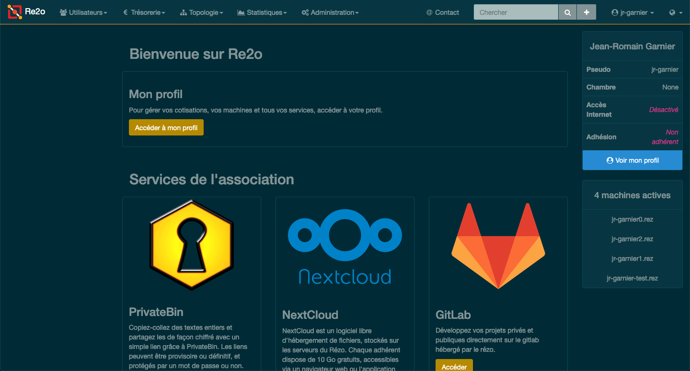Click the plus advanced search button
The width and height of the screenshot is (690, 371).
(586, 12)
